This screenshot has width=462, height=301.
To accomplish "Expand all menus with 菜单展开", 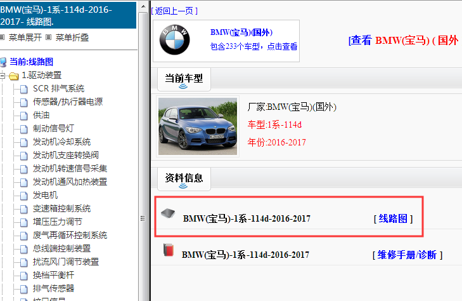I will click(x=25, y=37).
